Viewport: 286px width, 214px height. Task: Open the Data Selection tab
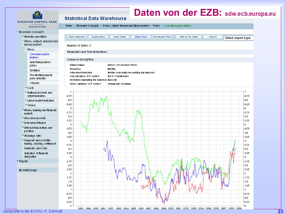77,37
